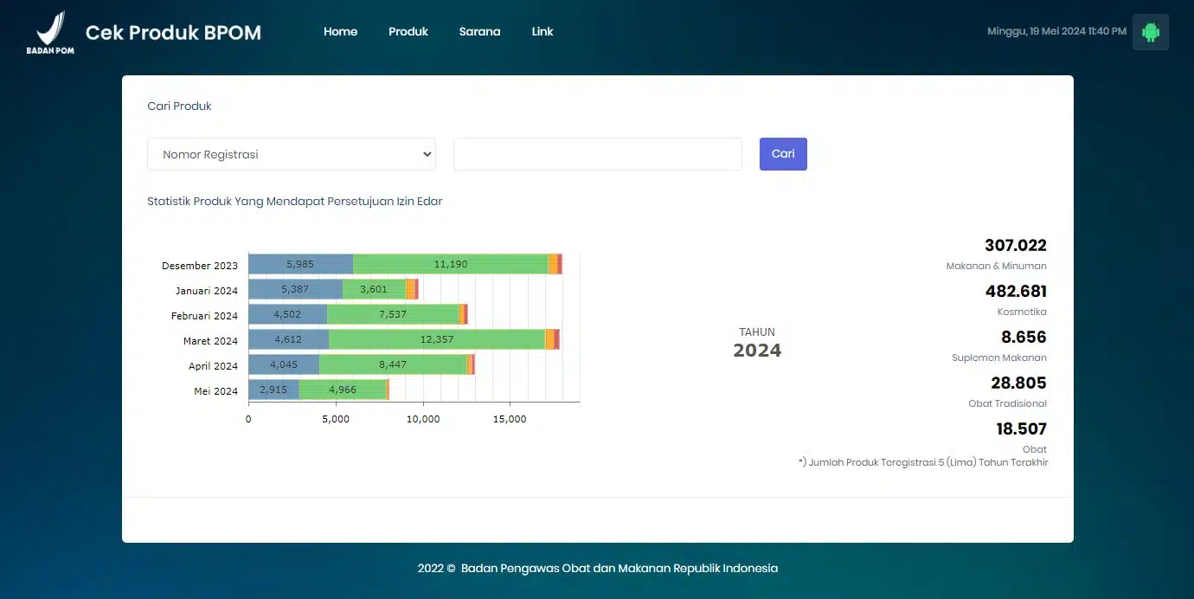Viewport: 1194px width, 599px height.
Task: Click the Makanan & Minuman count 307.022
Action: (x=1016, y=245)
